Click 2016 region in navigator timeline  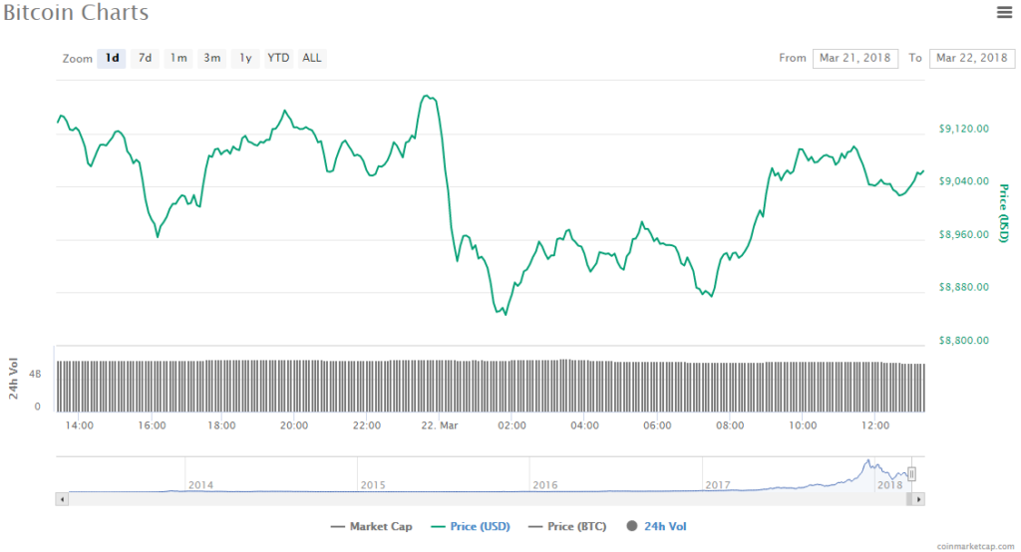598,476
